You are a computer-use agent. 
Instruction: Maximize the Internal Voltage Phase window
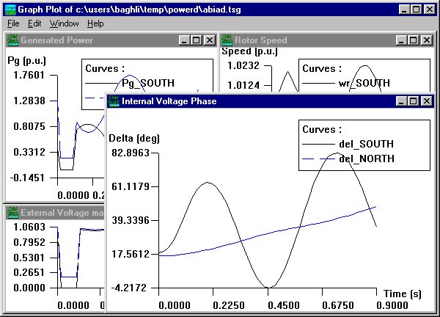414,101
